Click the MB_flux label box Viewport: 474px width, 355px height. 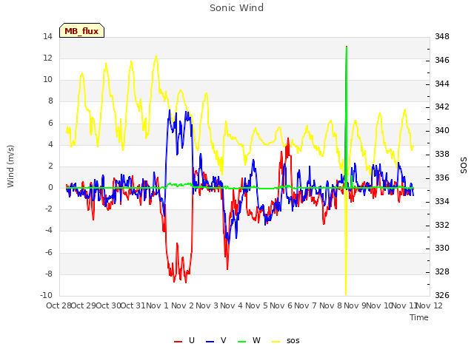tap(81, 30)
